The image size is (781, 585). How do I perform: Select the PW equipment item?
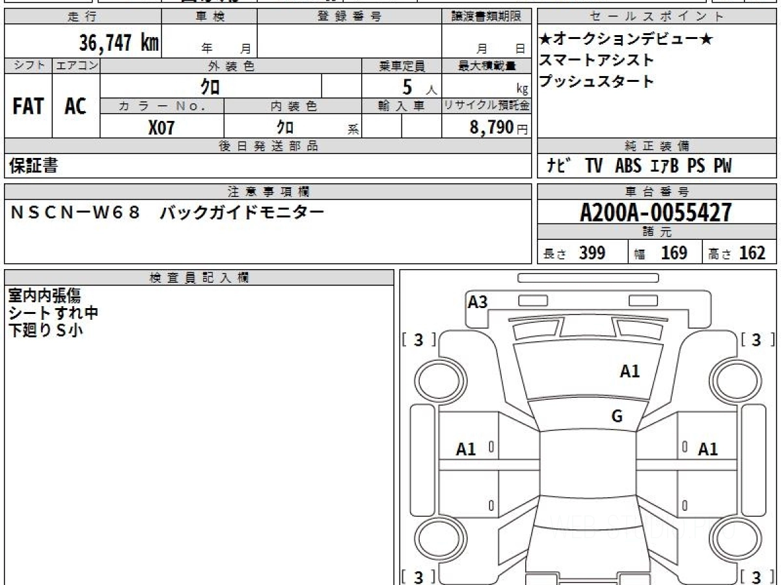coord(722,166)
